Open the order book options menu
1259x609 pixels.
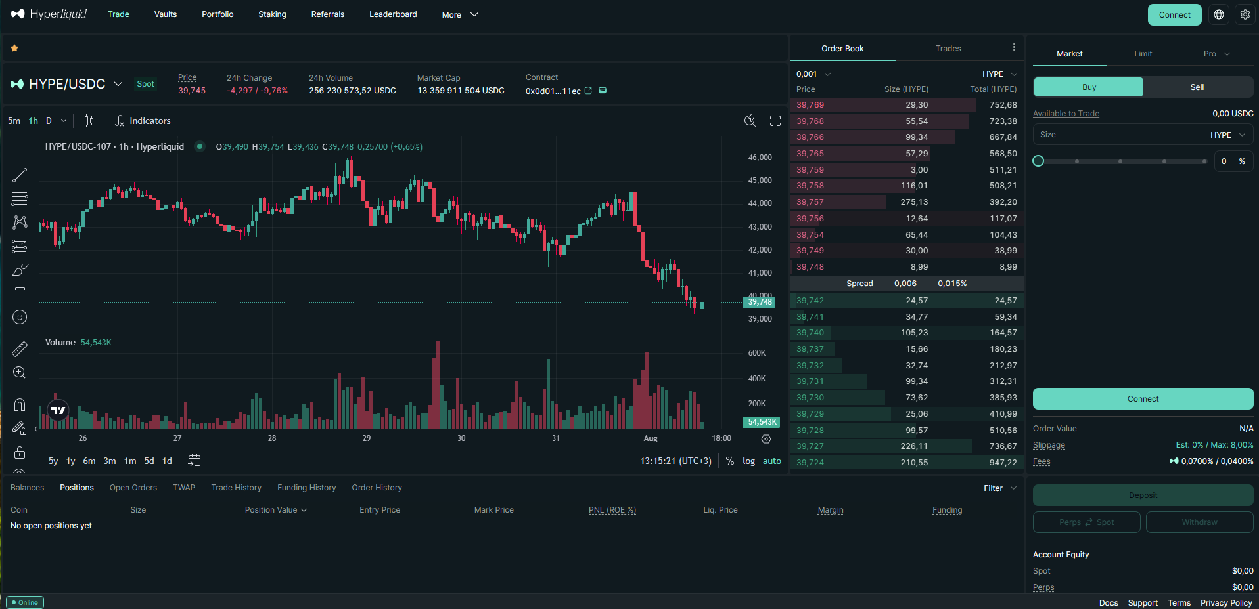pyautogui.click(x=1014, y=47)
